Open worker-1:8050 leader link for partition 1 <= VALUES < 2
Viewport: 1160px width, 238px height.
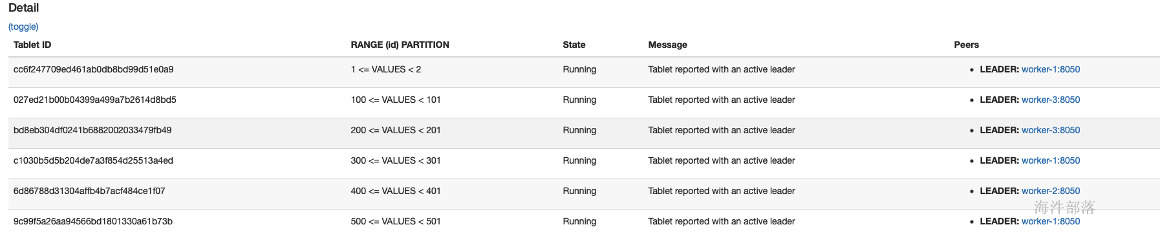[1051, 69]
